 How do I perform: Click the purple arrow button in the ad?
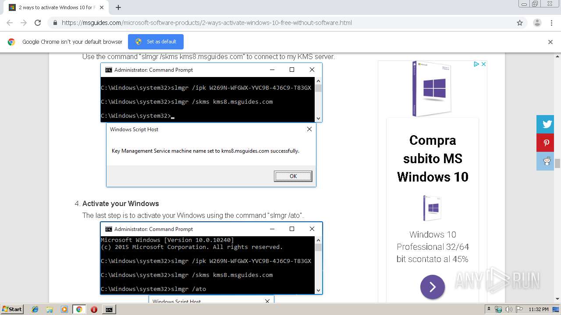click(433, 287)
